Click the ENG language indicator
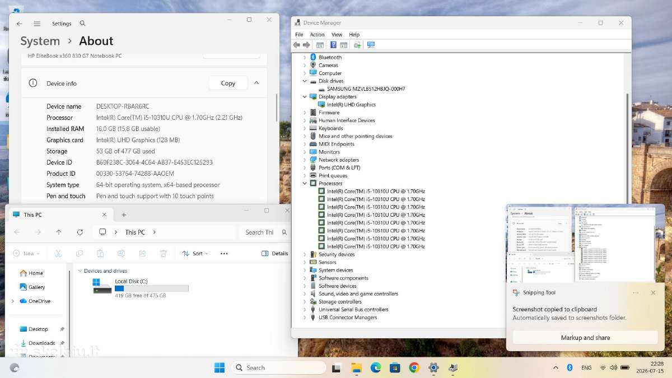 (586, 368)
